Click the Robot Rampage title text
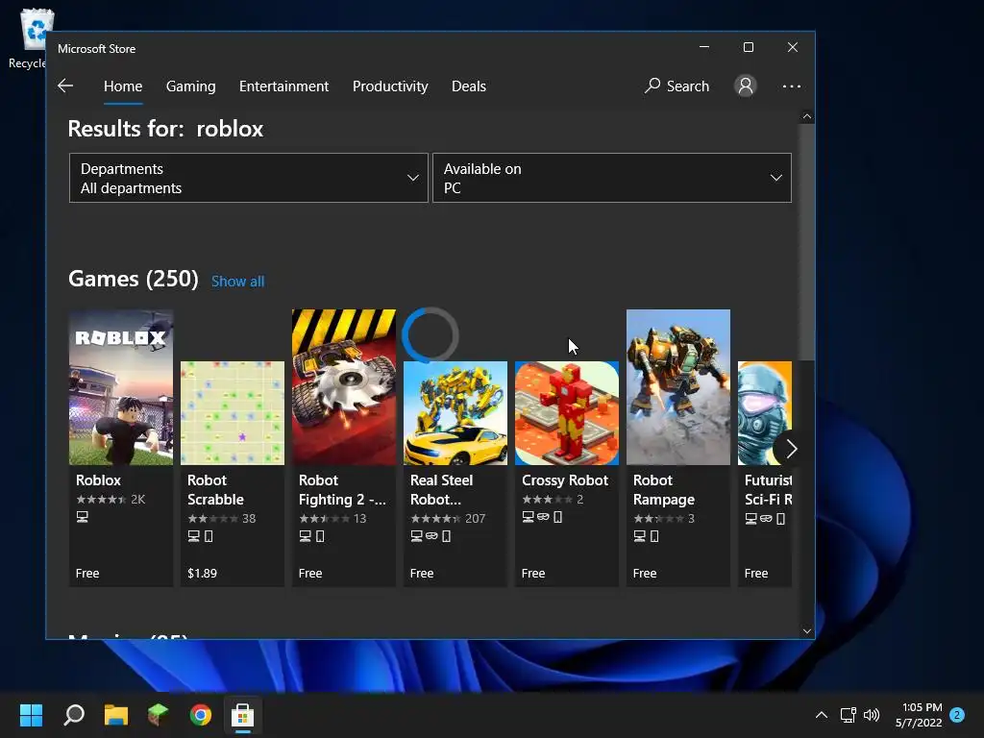The width and height of the screenshot is (984, 738). click(x=664, y=489)
